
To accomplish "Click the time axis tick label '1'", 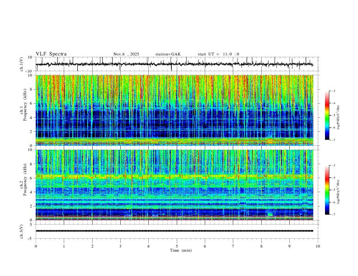I will point(64,246).
